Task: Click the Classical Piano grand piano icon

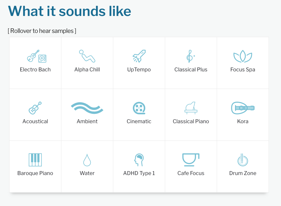Action: coord(191,108)
